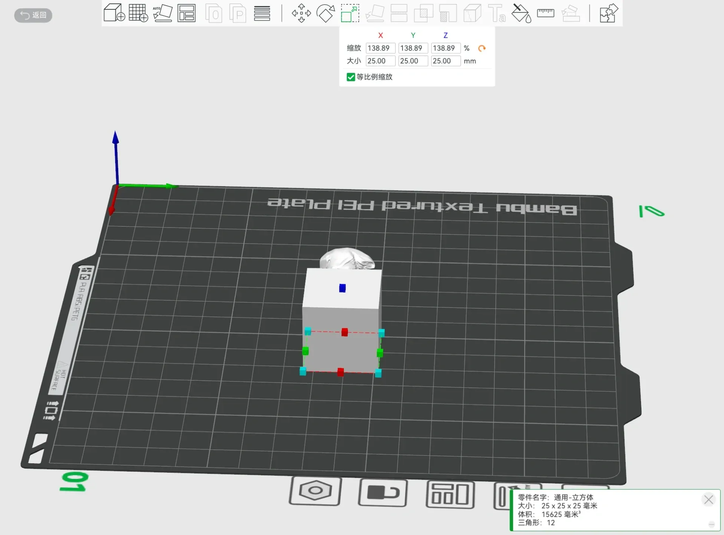The height and width of the screenshot is (535, 724).
Task: Click the X scale percentage field
Action: coord(380,48)
